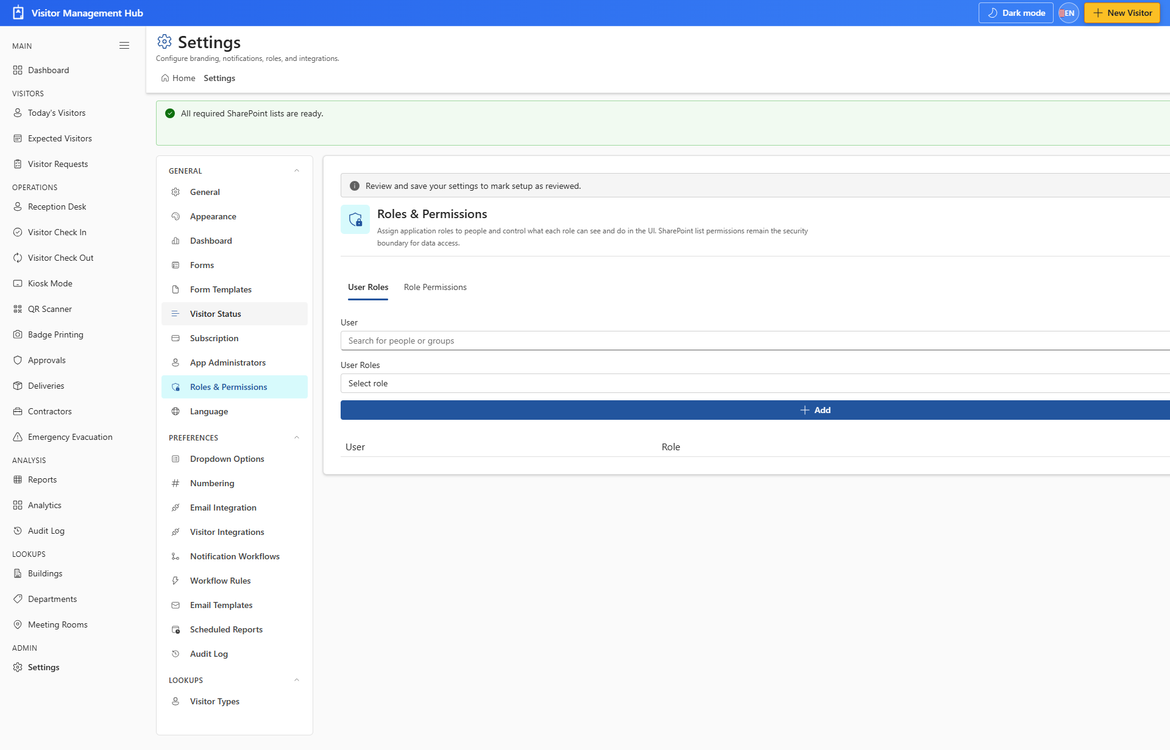Click the QR Scanner icon
This screenshot has width=1170, height=750.
click(18, 309)
